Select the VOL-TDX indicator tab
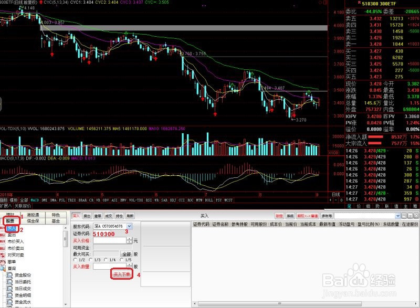Viewport: 420px width, 308px height. [136, 200]
